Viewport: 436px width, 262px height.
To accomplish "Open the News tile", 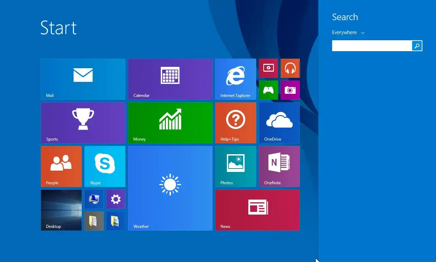I will (258, 210).
